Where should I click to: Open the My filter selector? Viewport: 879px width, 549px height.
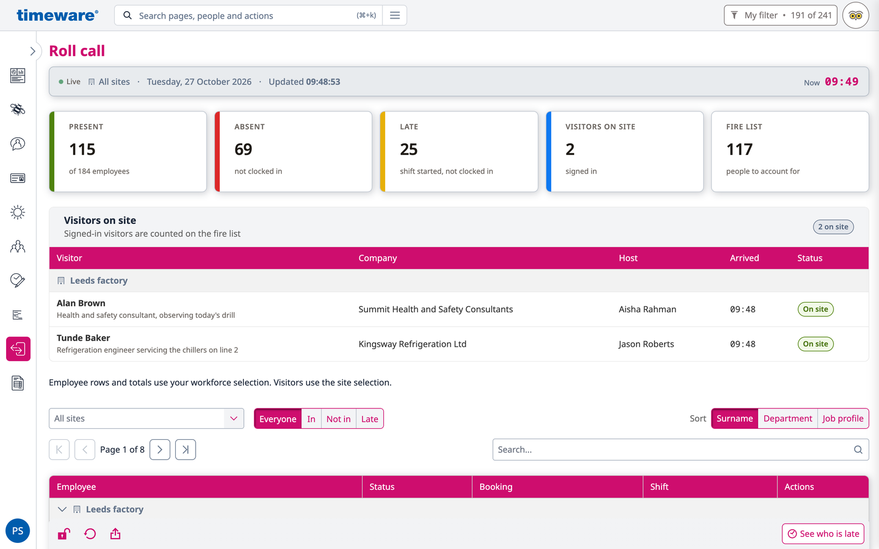tap(780, 15)
